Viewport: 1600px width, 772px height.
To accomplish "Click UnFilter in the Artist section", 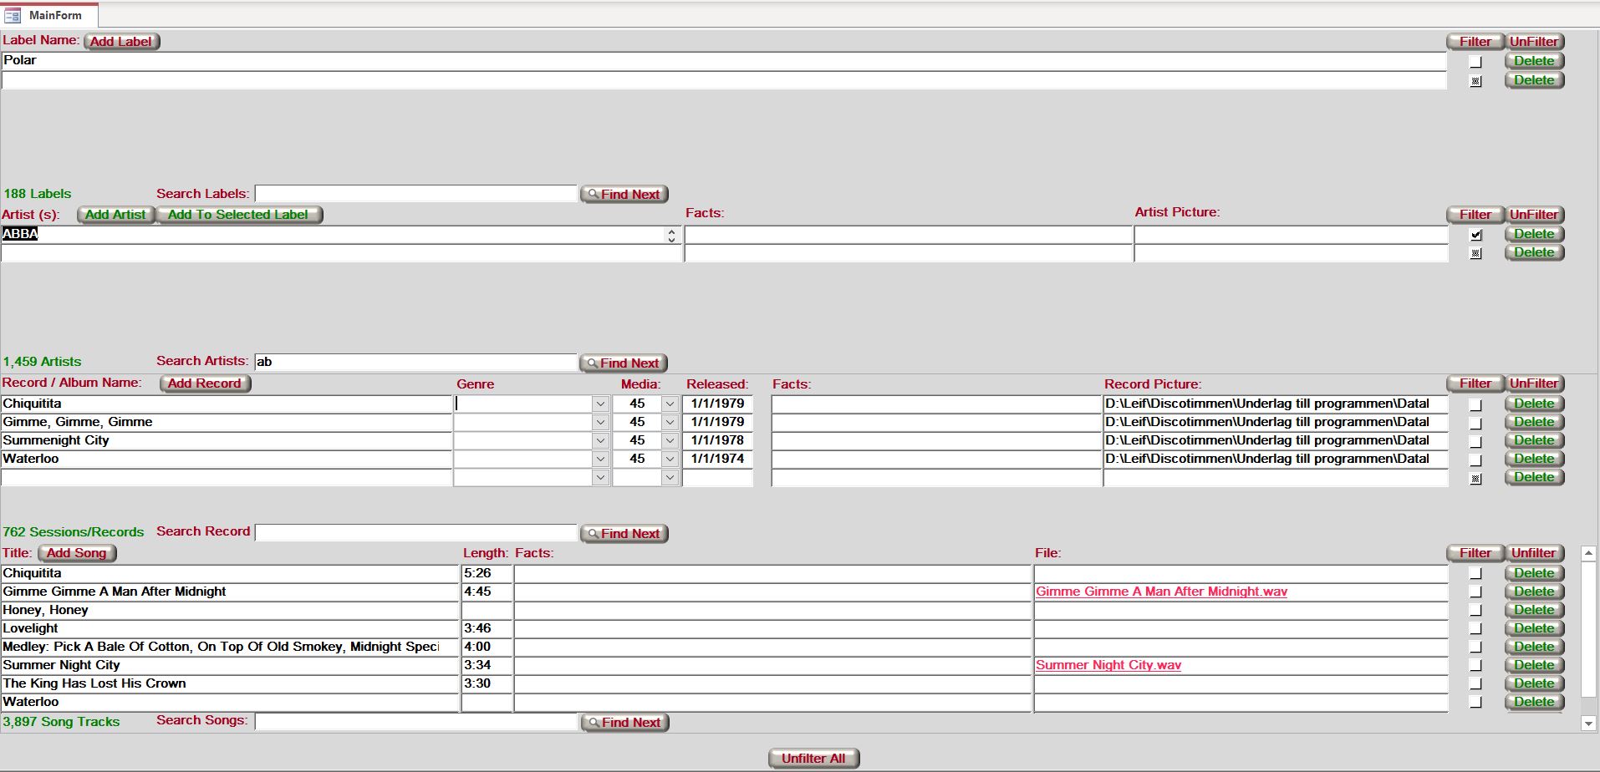I will click(1534, 215).
